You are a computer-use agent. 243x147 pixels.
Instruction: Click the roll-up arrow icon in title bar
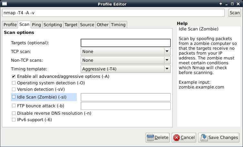(221, 4)
